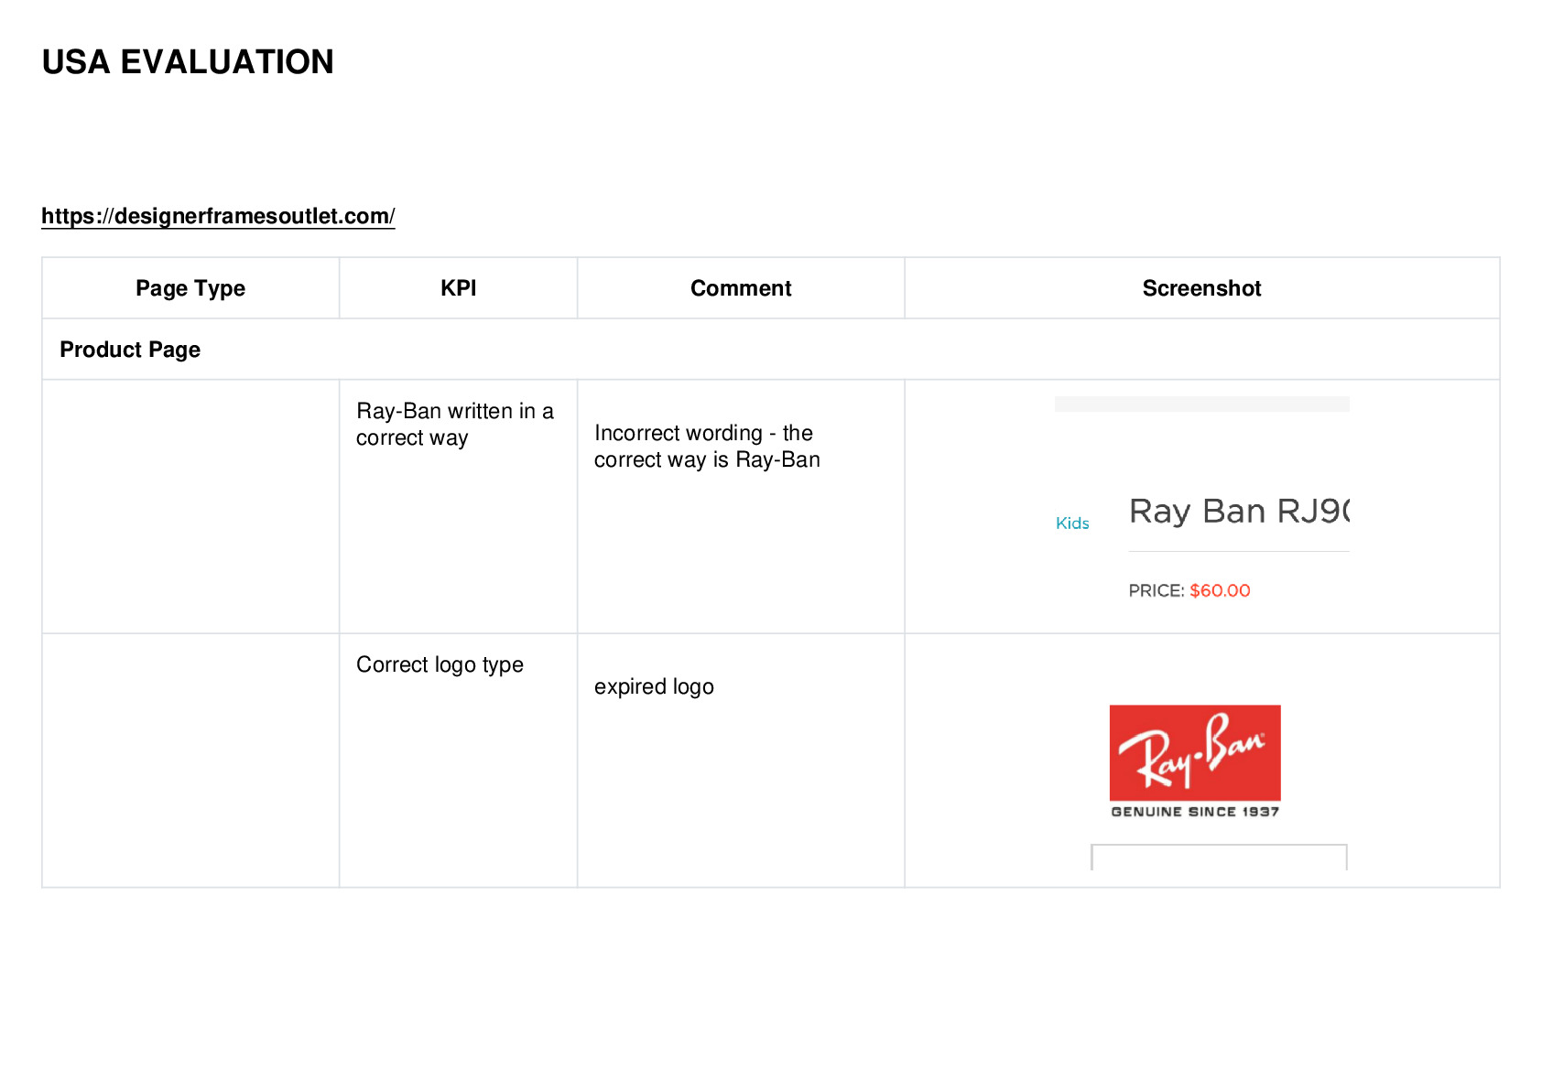Click the 'Ray Ban RJ9' product title

coord(1239,512)
